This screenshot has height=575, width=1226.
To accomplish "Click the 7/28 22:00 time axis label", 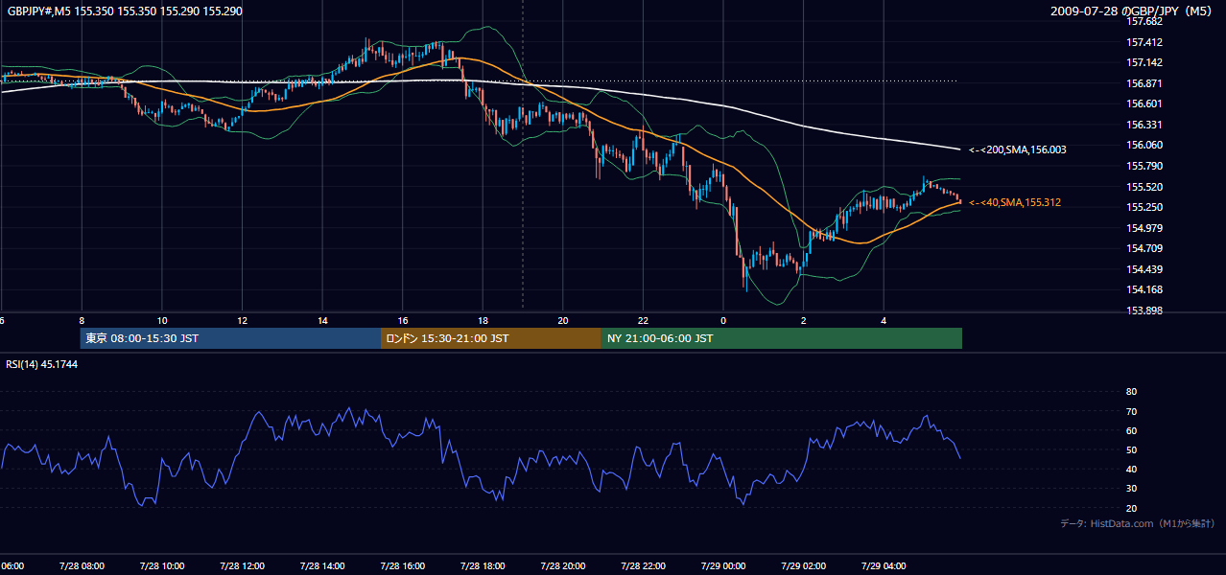I will 643,566.
